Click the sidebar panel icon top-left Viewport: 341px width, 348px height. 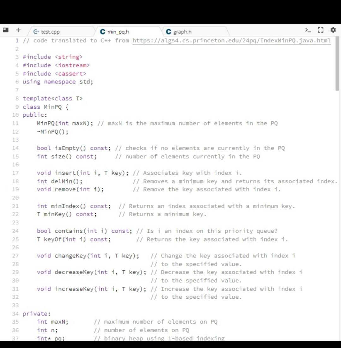coord(5,30)
